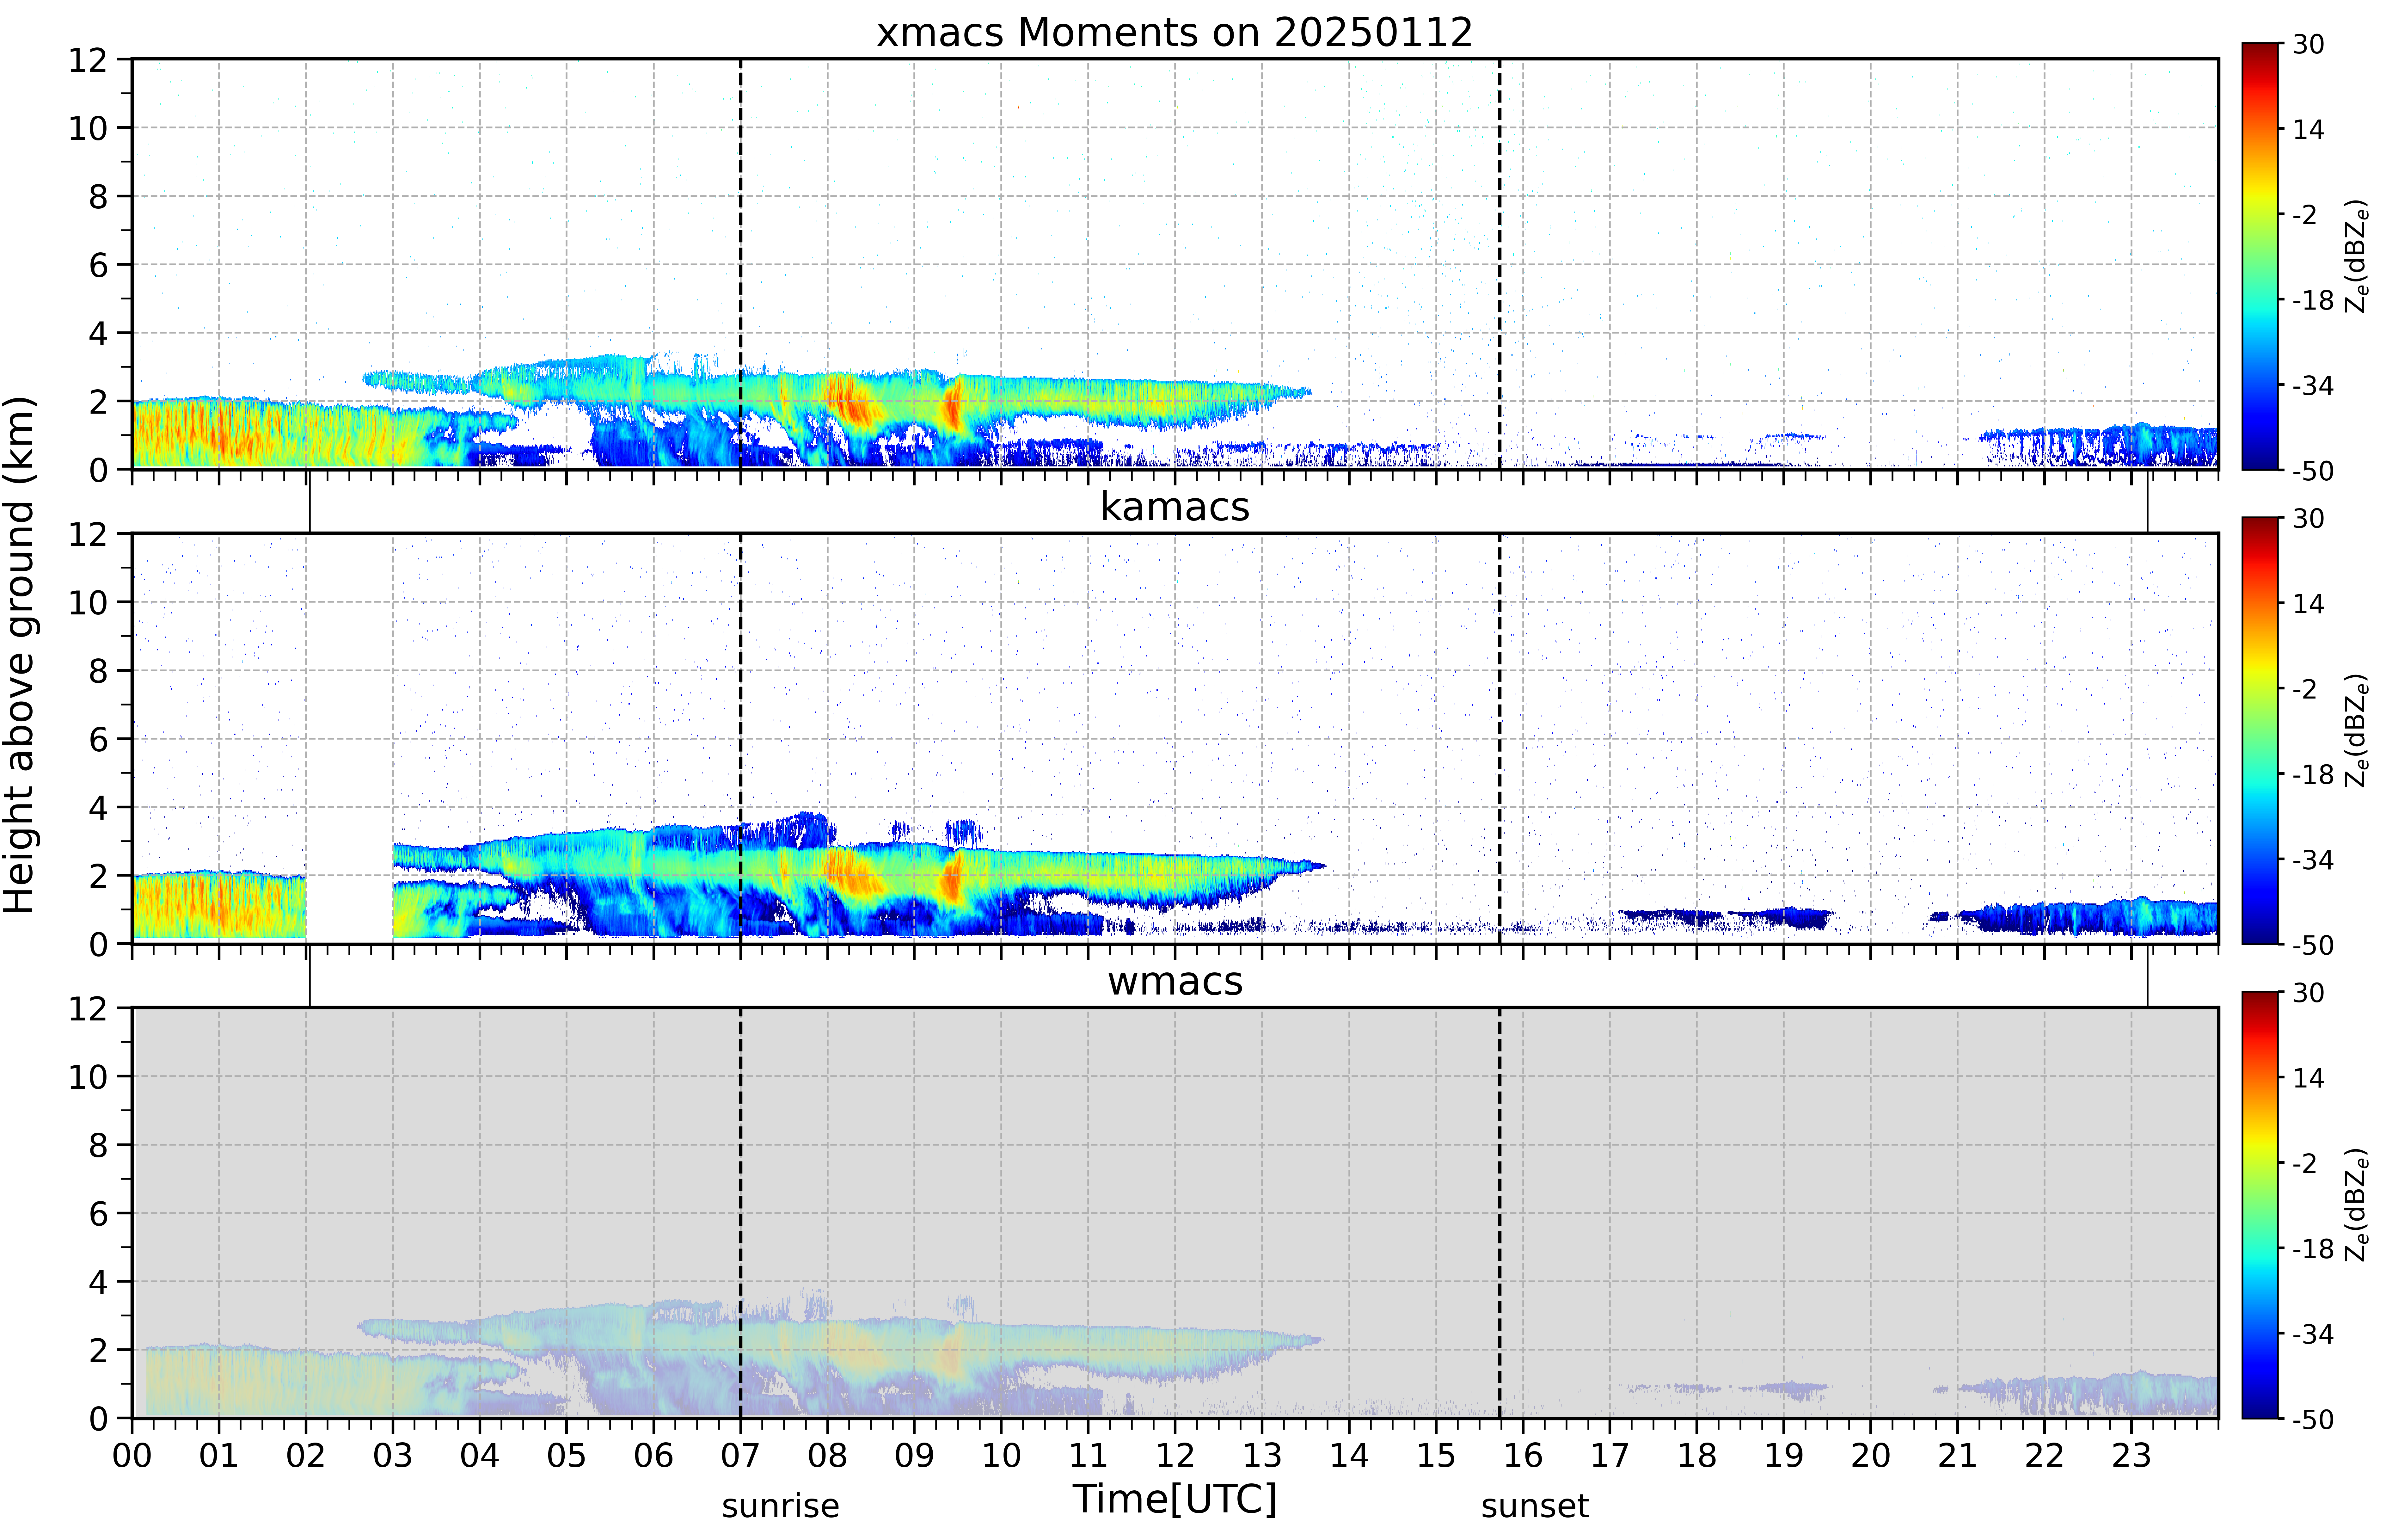This screenshot has height=1540, width=2386.
Task: Click the "kamacs" panel title
Action: tap(1175, 507)
